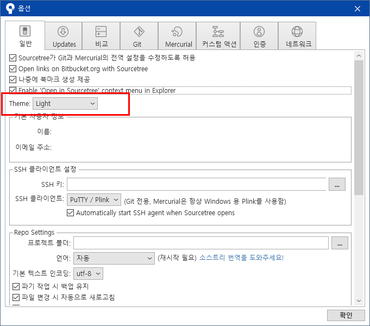The height and width of the screenshot is (326, 370).
Task: Click the Git diamond icon
Action: click(x=139, y=32)
